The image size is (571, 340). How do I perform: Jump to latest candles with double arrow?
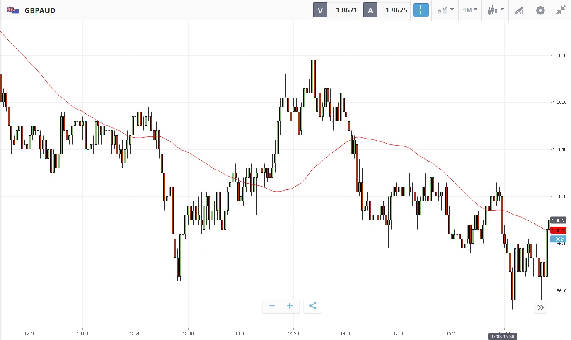(540, 307)
